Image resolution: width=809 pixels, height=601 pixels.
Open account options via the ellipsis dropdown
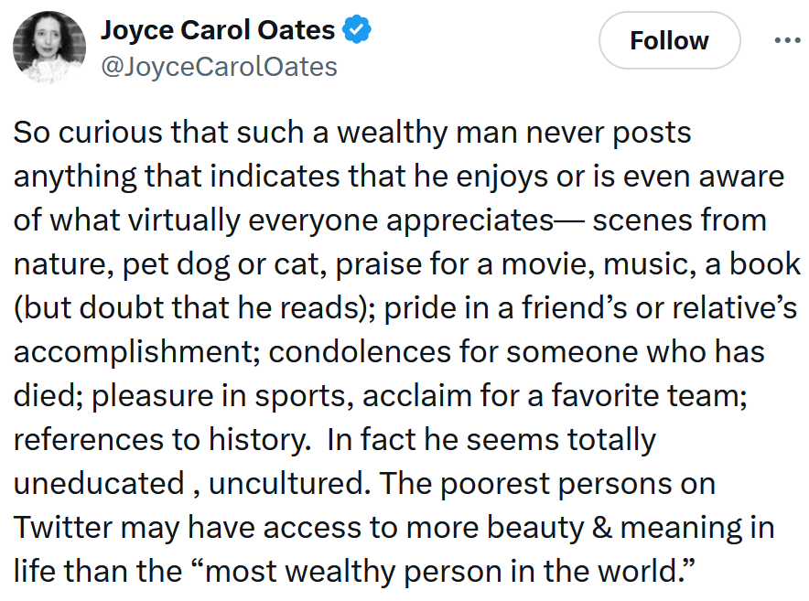(785, 38)
